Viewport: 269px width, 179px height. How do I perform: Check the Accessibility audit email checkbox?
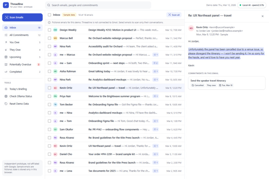tap(49, 46)
